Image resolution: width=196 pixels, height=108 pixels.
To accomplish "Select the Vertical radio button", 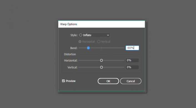I will [99, 42].
